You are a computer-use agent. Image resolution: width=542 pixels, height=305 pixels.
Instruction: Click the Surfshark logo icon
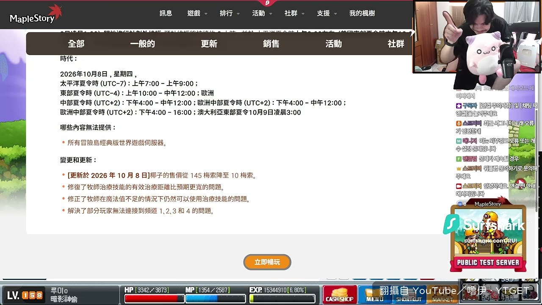[x=451, y=224]
